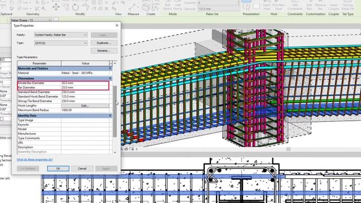
Task: Click the Standard Bend Diameter row label
Action: pyautogui.click(x=34, y=92)
